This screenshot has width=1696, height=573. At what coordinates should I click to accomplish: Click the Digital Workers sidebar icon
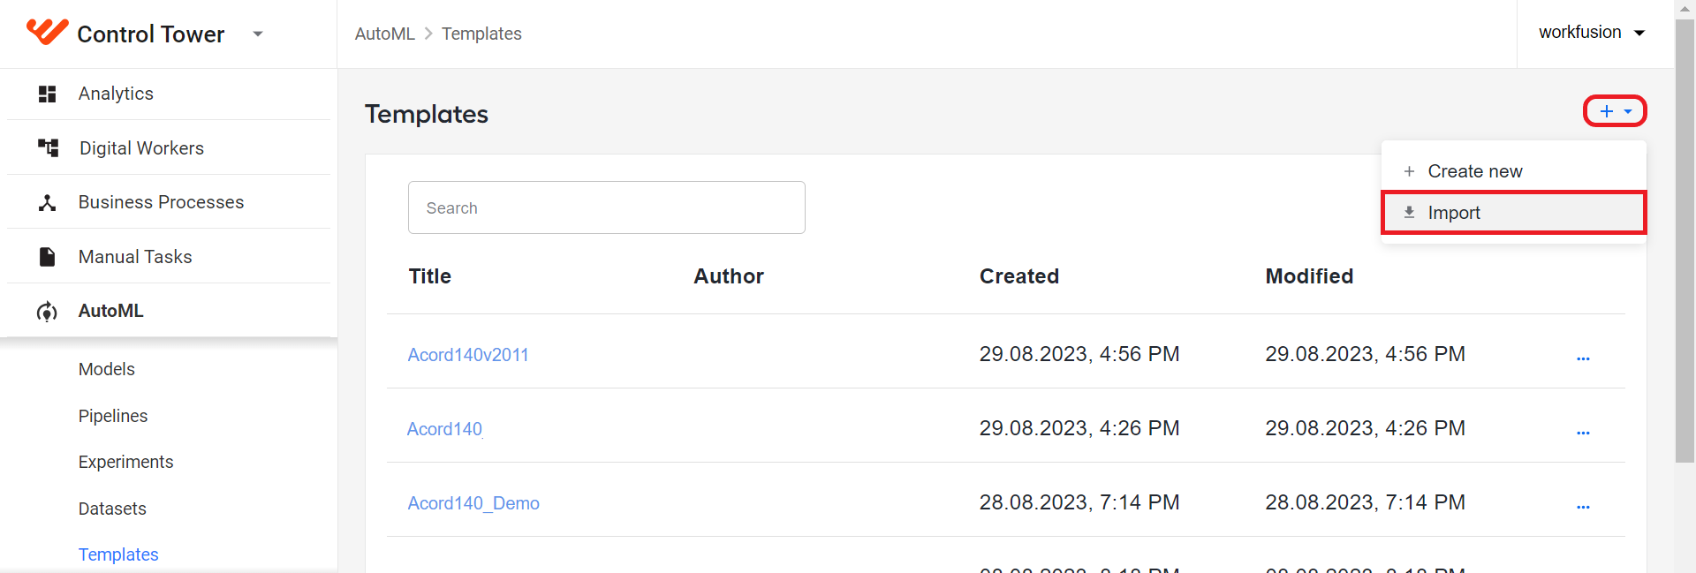(48, 147)
